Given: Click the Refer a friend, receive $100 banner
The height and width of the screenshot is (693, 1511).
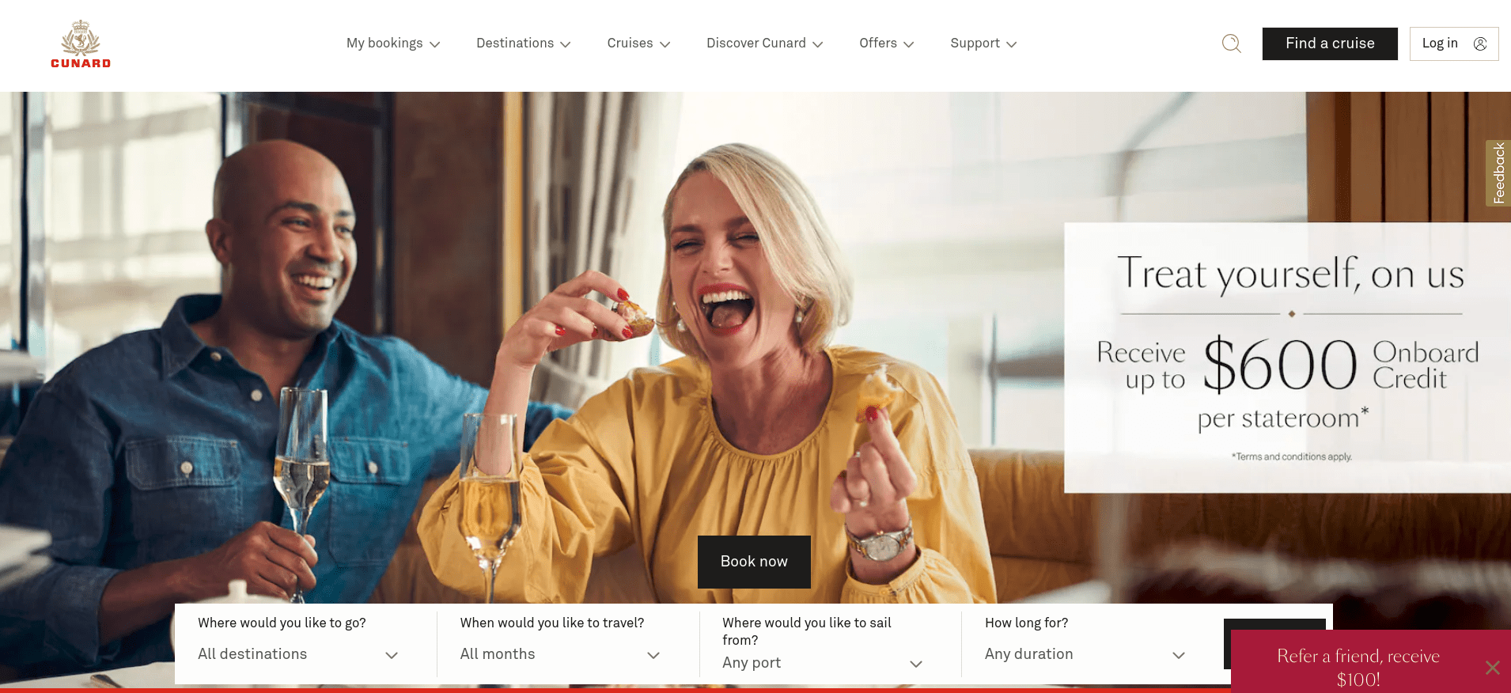Looking at the screenshot, I should [1358, 667].
